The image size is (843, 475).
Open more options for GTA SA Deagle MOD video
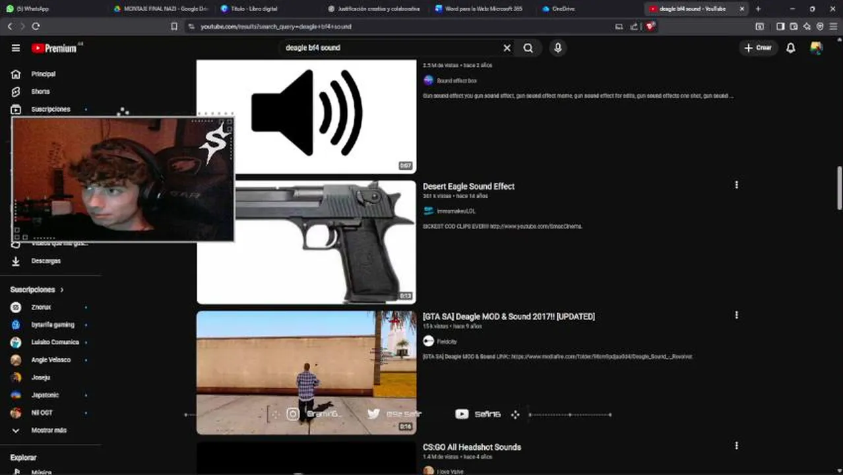736,315
